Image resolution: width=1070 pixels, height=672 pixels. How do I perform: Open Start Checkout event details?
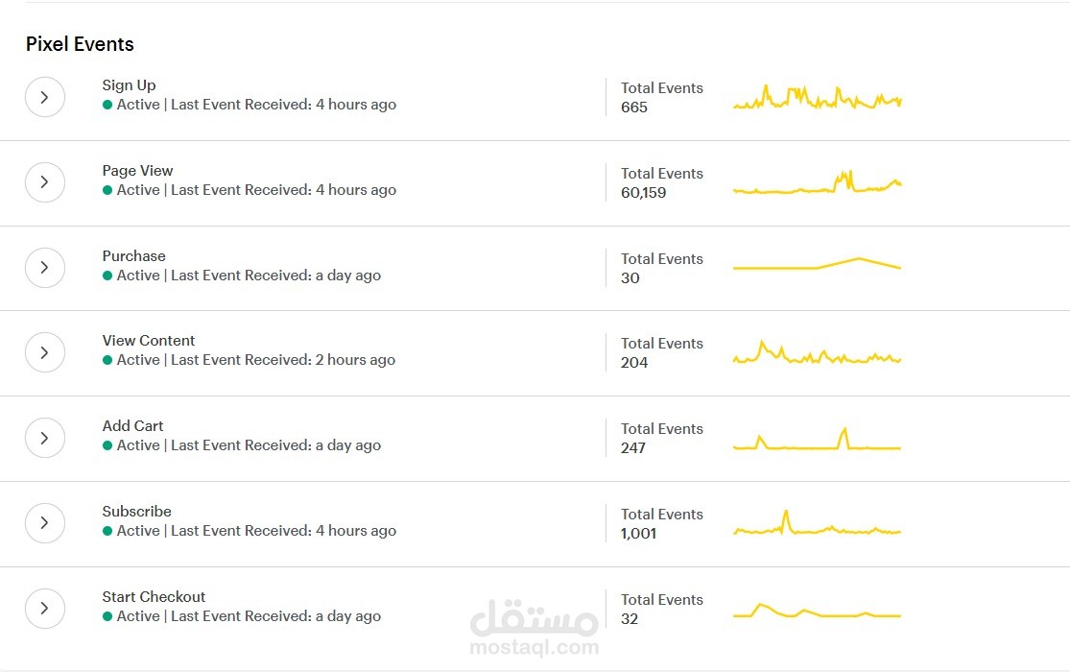pyautogui.click(x=45, y=609)
